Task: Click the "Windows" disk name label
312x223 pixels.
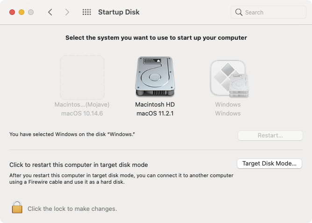Action: pyautogui.click(x=228, y=104)
